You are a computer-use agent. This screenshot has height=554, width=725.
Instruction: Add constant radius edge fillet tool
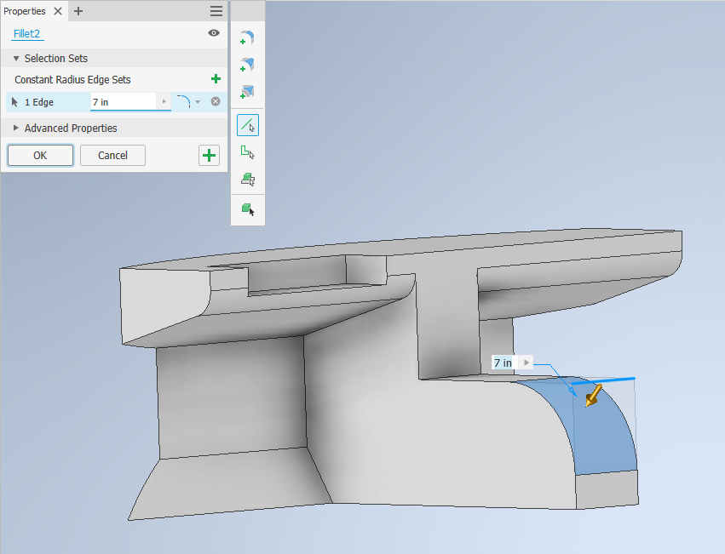[x=248, y=37]
